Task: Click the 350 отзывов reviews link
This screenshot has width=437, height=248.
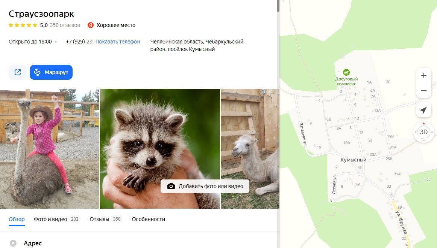Action: (x=65, y=25)
